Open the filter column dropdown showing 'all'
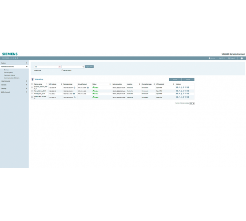This screenshot has width=246, height=221. (47, 67)
